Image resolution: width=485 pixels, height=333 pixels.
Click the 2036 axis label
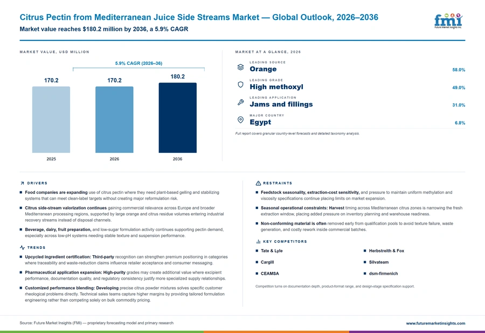[x=177, y=159]
